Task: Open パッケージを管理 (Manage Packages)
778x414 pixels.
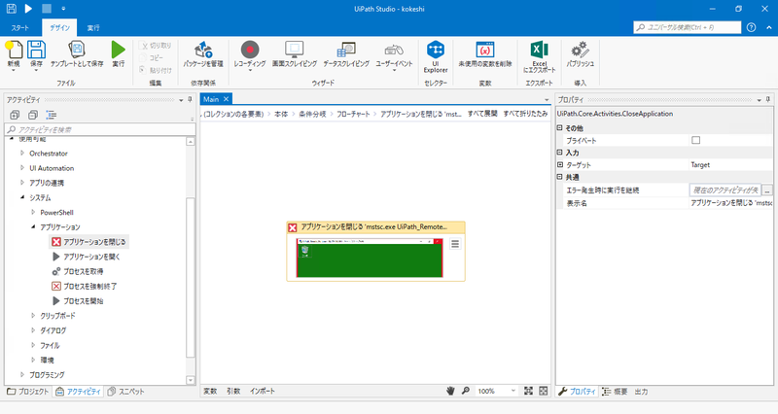Action: point(203,54)
